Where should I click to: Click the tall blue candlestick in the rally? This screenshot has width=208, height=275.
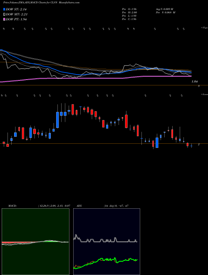(x=57, y=120)
